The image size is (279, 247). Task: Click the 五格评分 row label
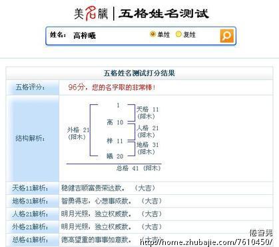click(30, 87)
